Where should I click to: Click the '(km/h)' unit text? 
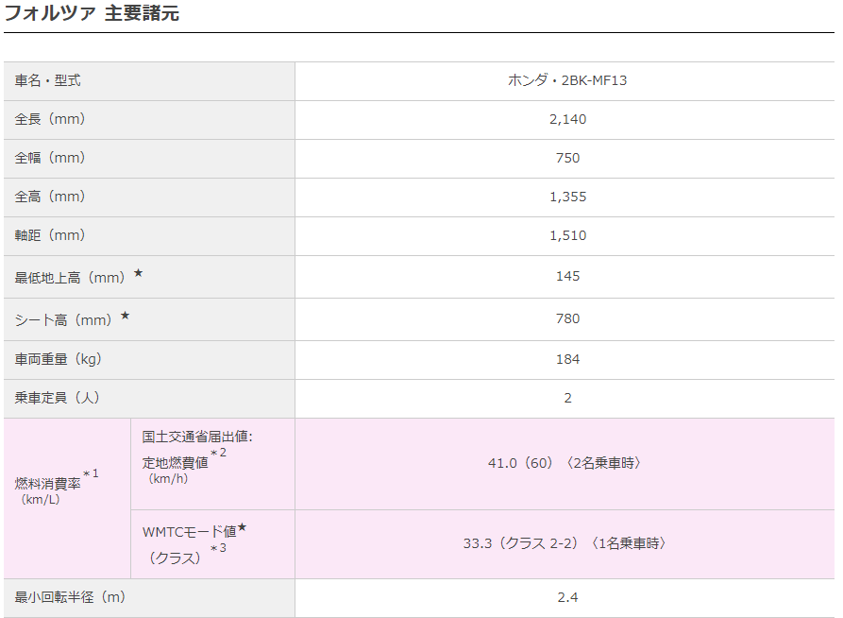pos(168,478)
